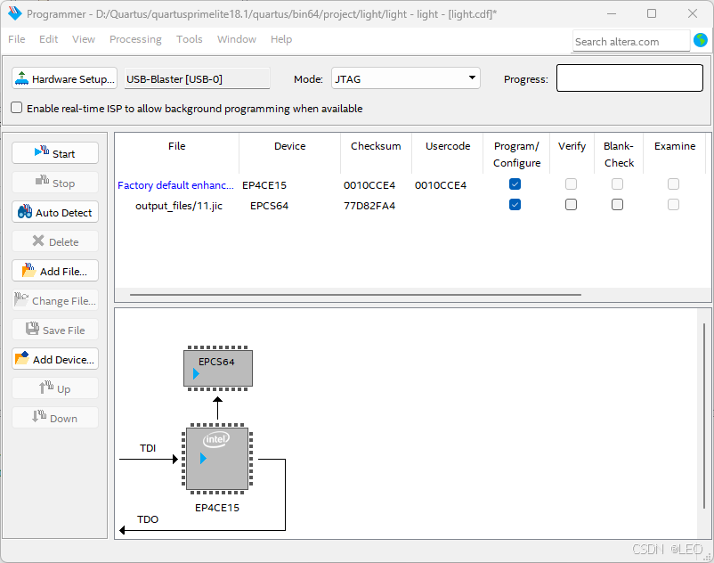Open the Window menu

(236, 39)
